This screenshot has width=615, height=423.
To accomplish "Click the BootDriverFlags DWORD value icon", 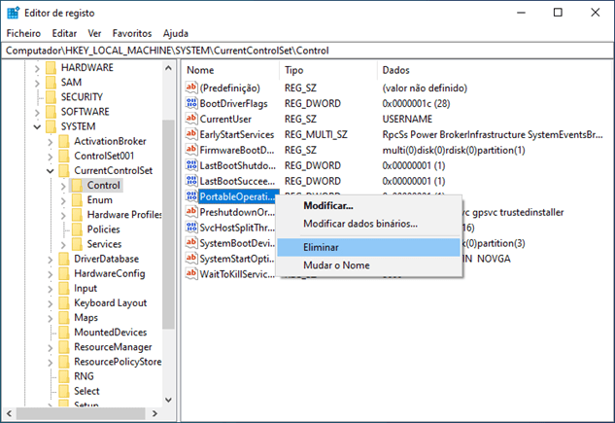I will tap(191, 104).
